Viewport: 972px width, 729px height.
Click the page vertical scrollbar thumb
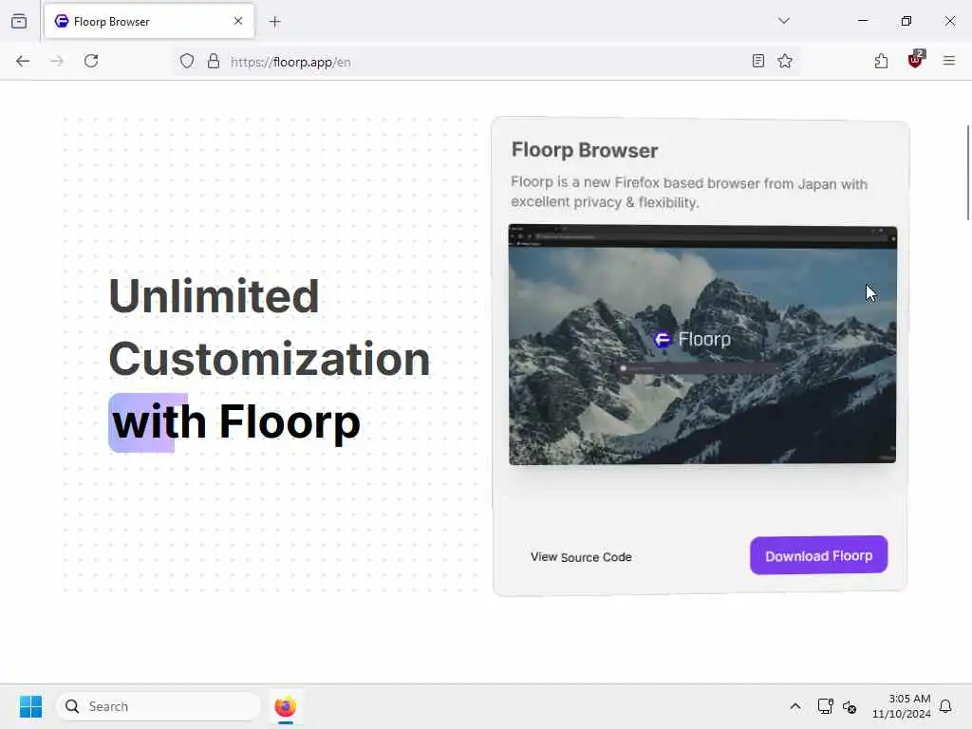tap(967, 173)
